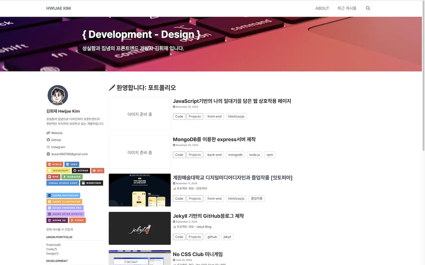Open the Projects(8) category link
Viewport: 425px width, 265px height.
pyautogui.click(x=53, y=244)
